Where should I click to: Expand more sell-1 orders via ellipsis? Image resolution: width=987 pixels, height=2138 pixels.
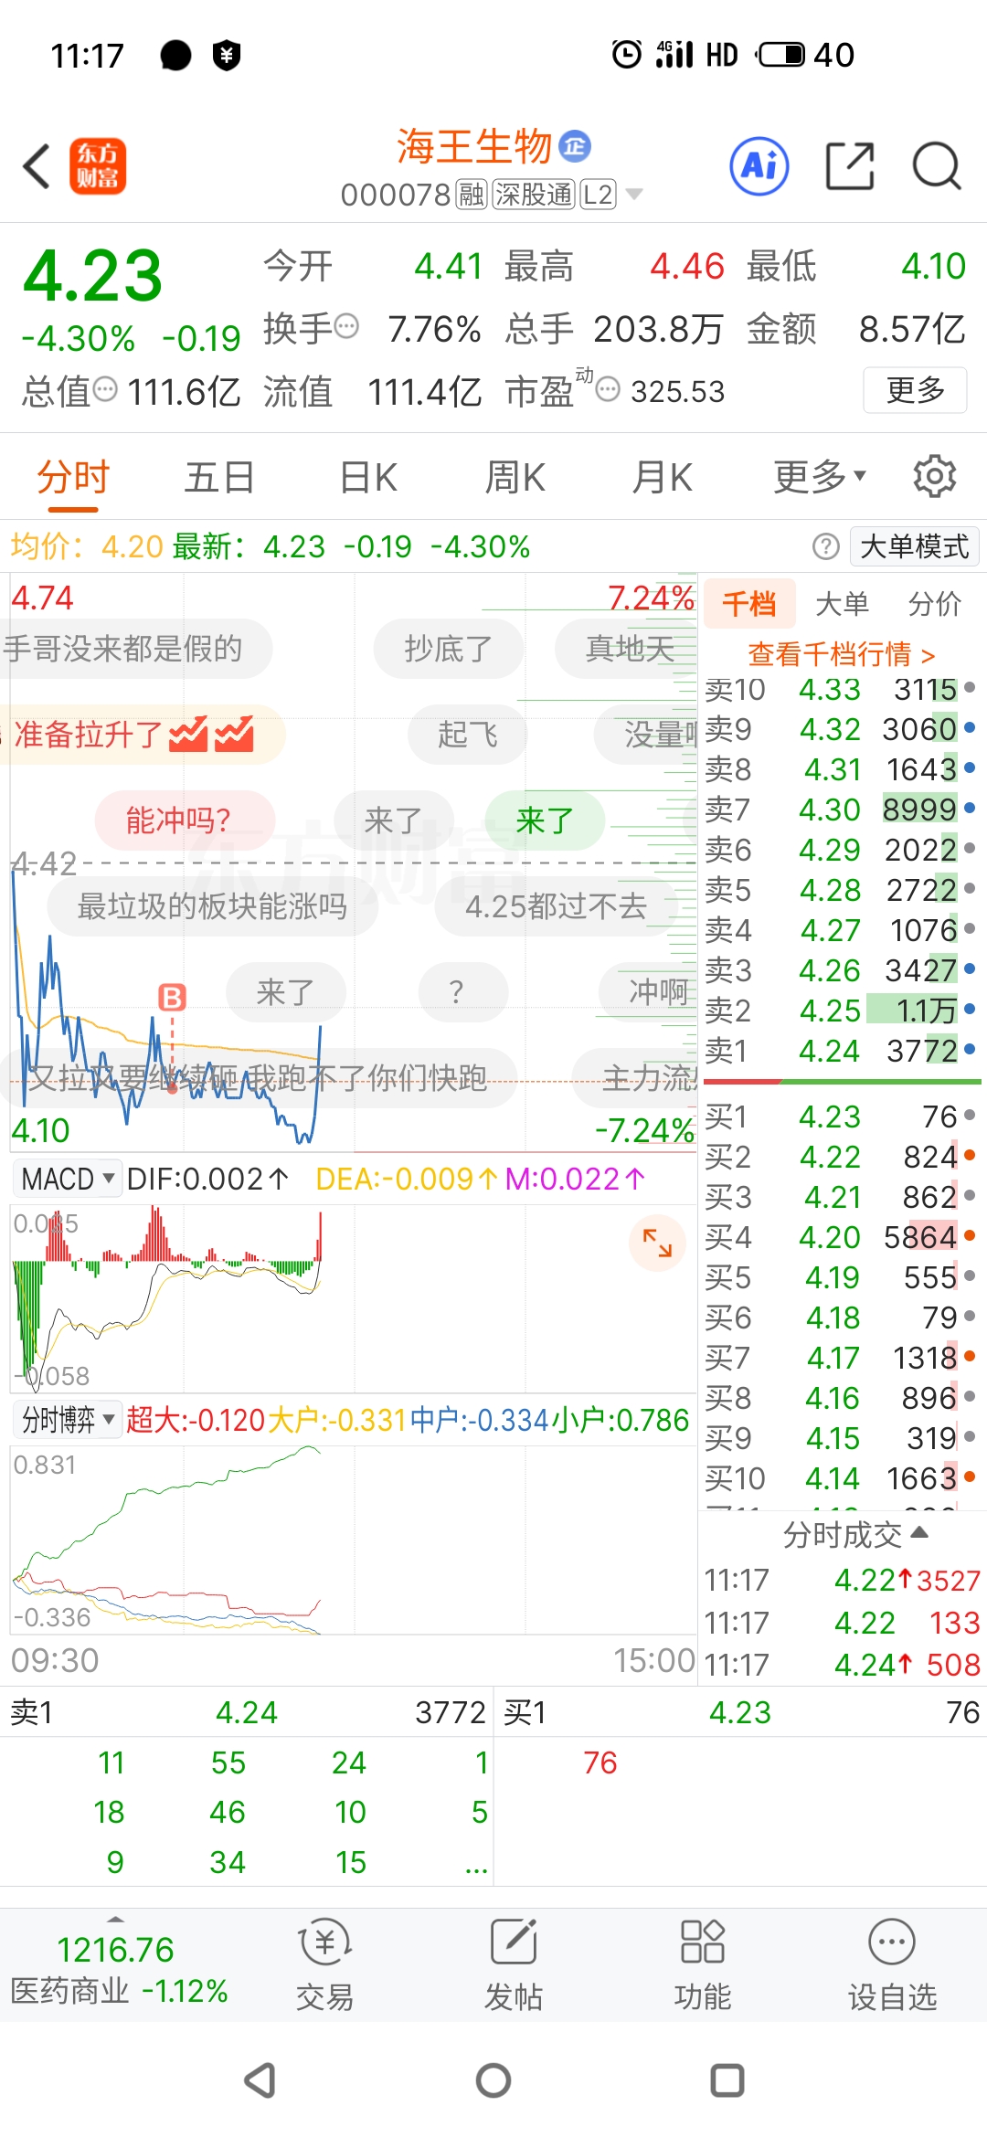[476, 1865]
